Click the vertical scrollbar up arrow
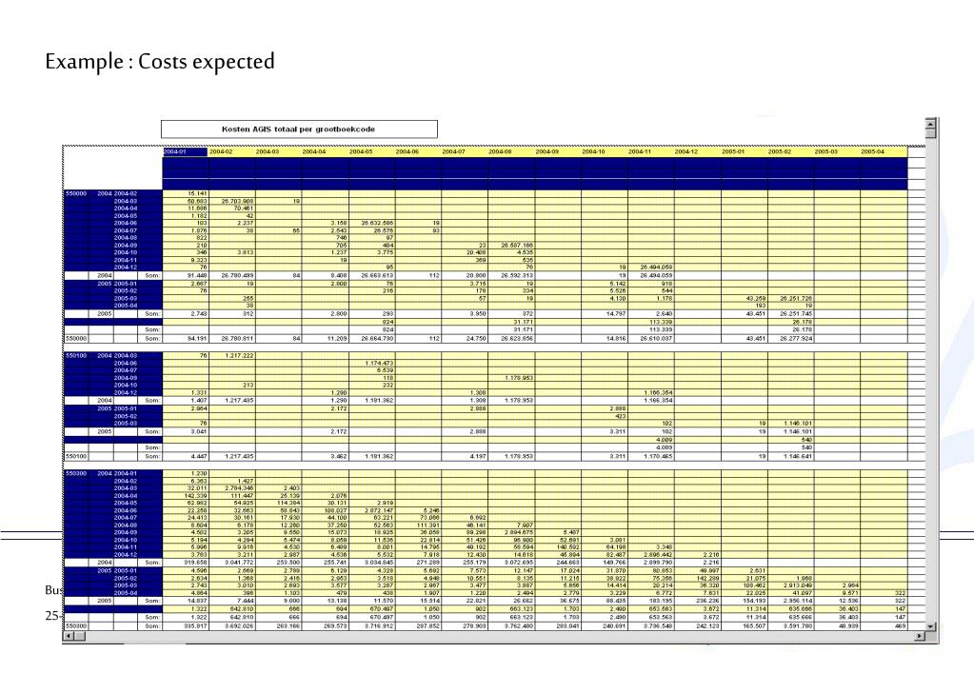This screenshot has height=674, width=974. click(930, 123)
